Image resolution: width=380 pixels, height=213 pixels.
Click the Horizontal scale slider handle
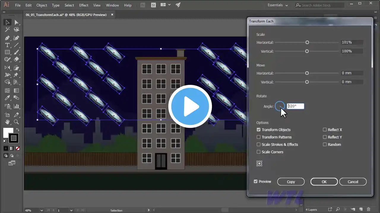pos(307,42)
